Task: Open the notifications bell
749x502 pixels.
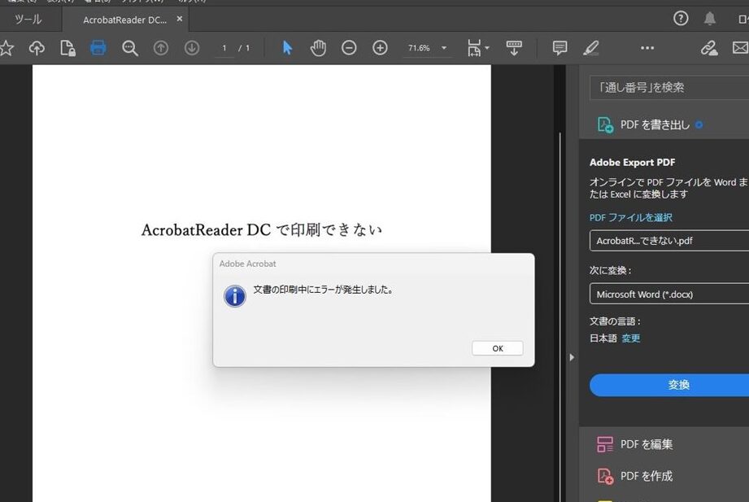Action: point(710,19)
